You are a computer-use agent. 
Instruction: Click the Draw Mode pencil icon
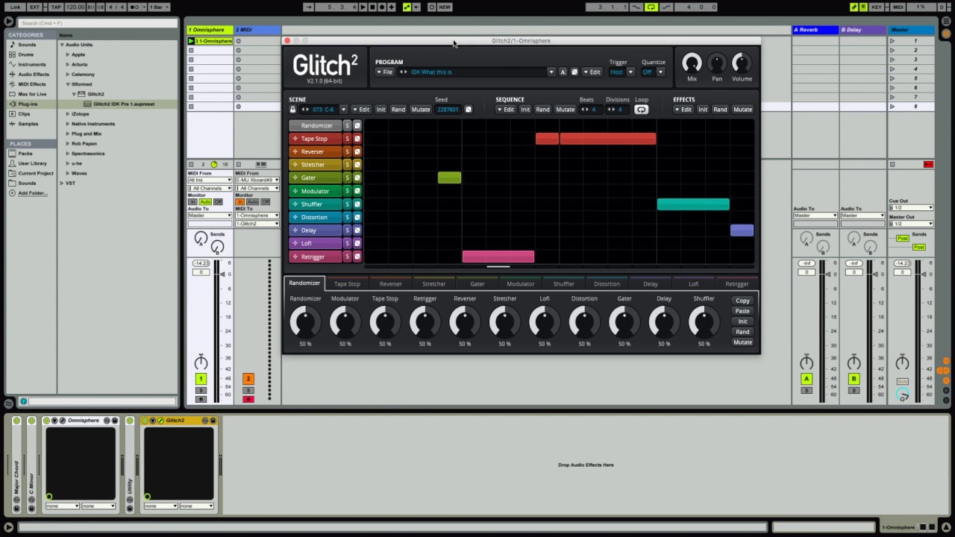854,7
